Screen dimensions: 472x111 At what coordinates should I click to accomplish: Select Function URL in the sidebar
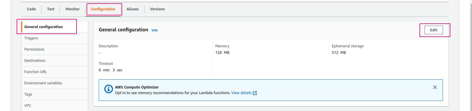(55, 72)
